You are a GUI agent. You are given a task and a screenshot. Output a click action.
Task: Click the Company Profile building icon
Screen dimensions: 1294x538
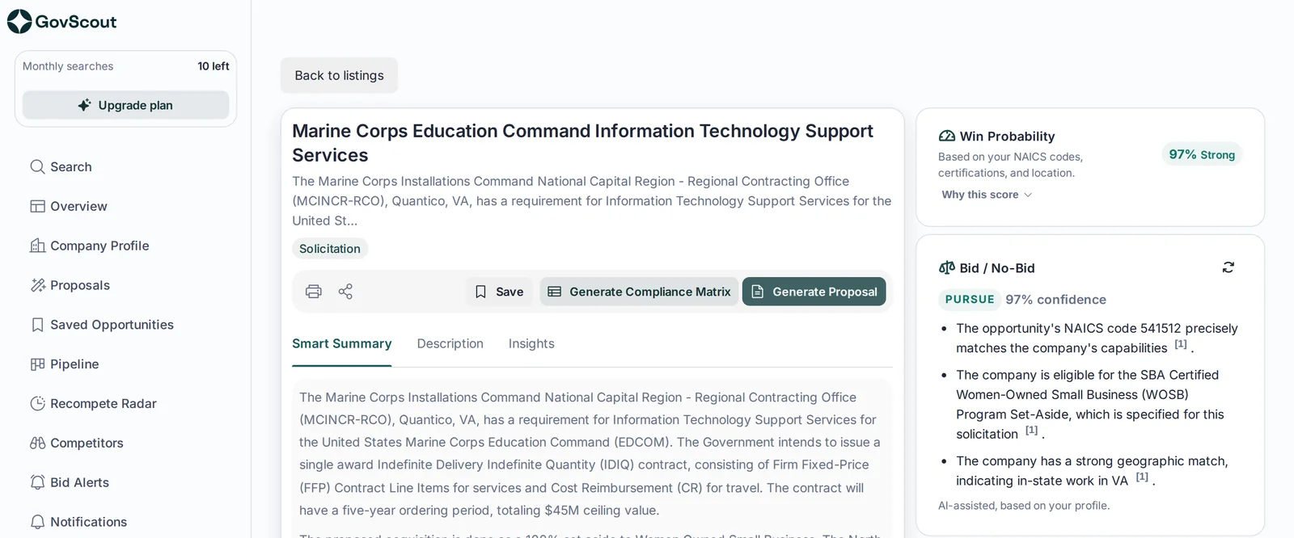click(37, 246)
